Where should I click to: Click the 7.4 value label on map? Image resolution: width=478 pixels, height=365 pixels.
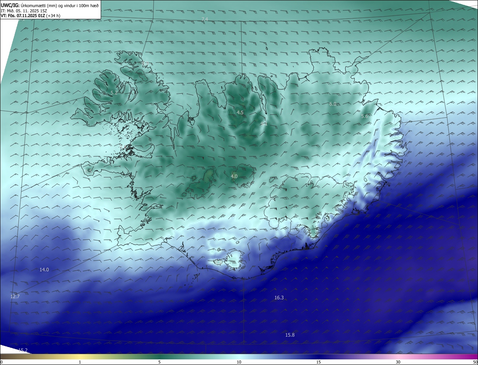pyautogui.click(x=205, y=19)
